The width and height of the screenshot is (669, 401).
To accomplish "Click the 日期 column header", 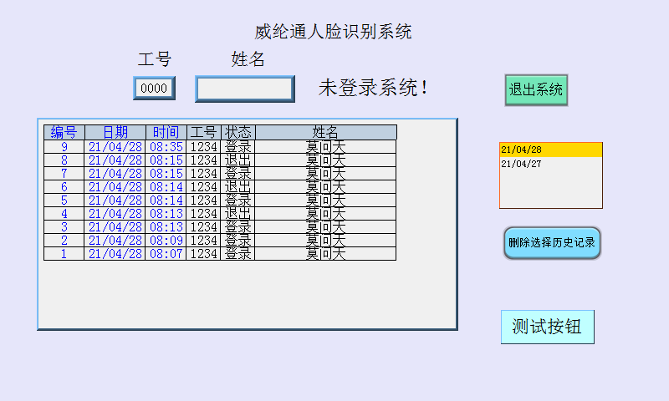I will pyautogui.click(x=115, y=132).
